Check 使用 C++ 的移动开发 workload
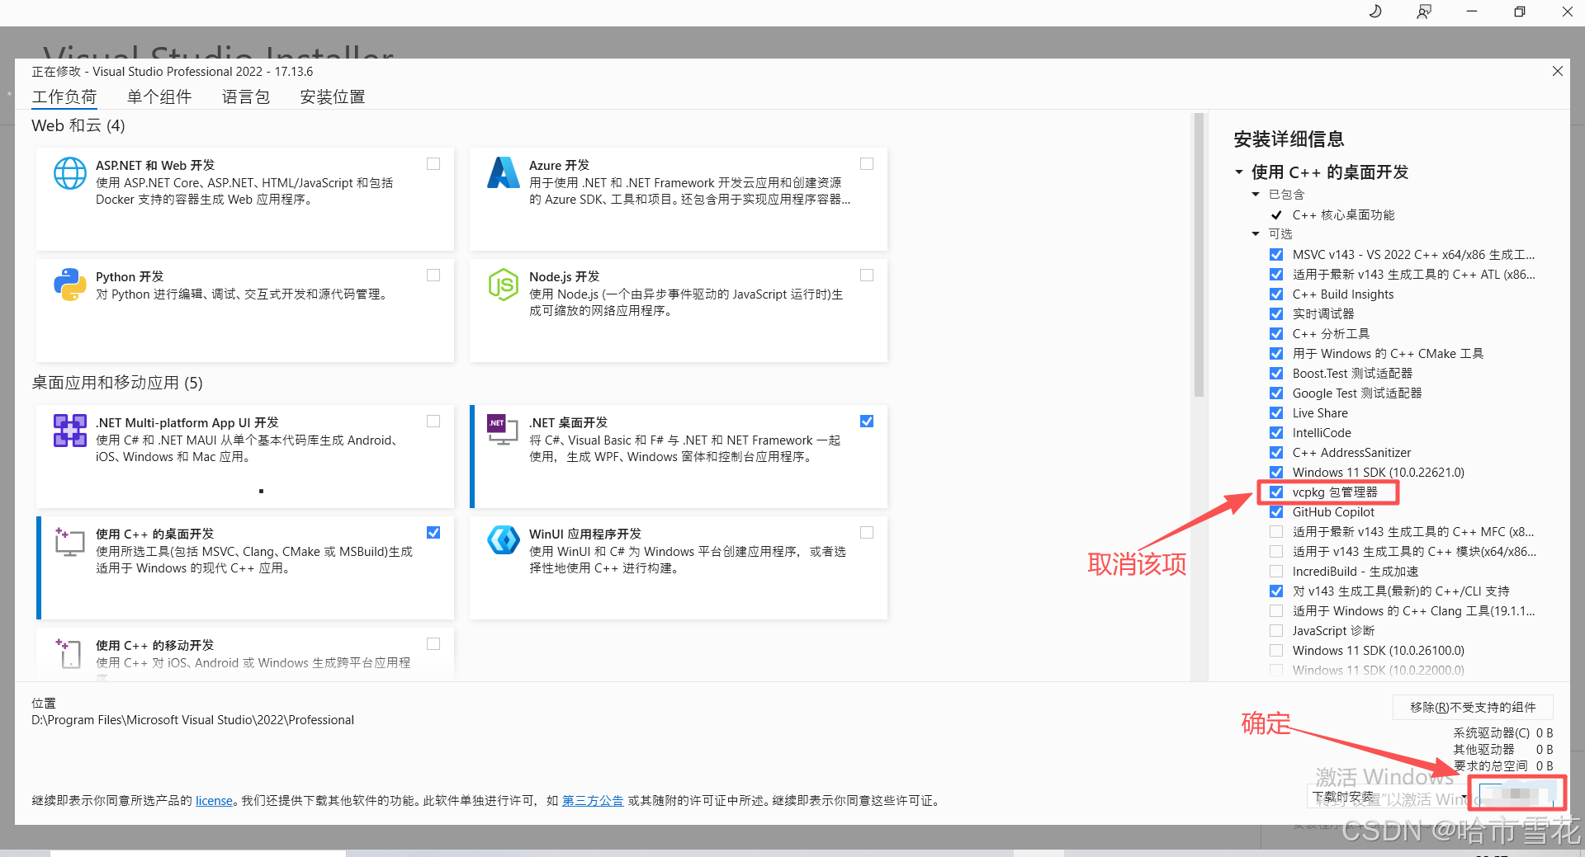 coord(433,643)
